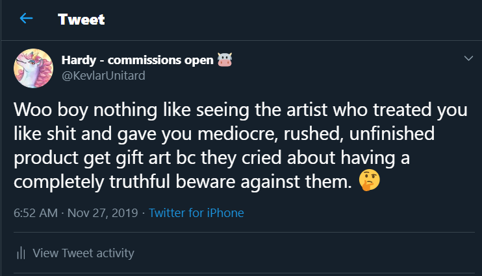482x276 pixels.
Task: Go back using the left arrow
Action: tap(26, 18)
